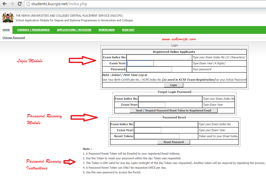Focus Forgot Login Password Exam Year field

152,105
